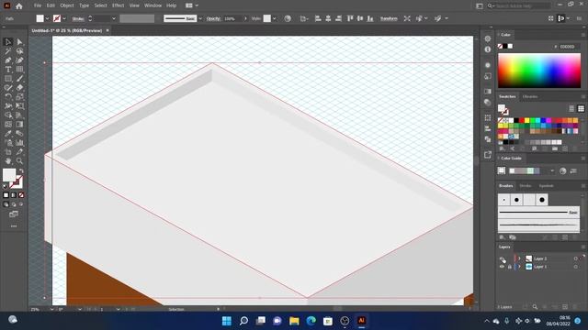Set None mode button under fill/stroke
This screenshot has width=588, height=330.
(21, 195)
